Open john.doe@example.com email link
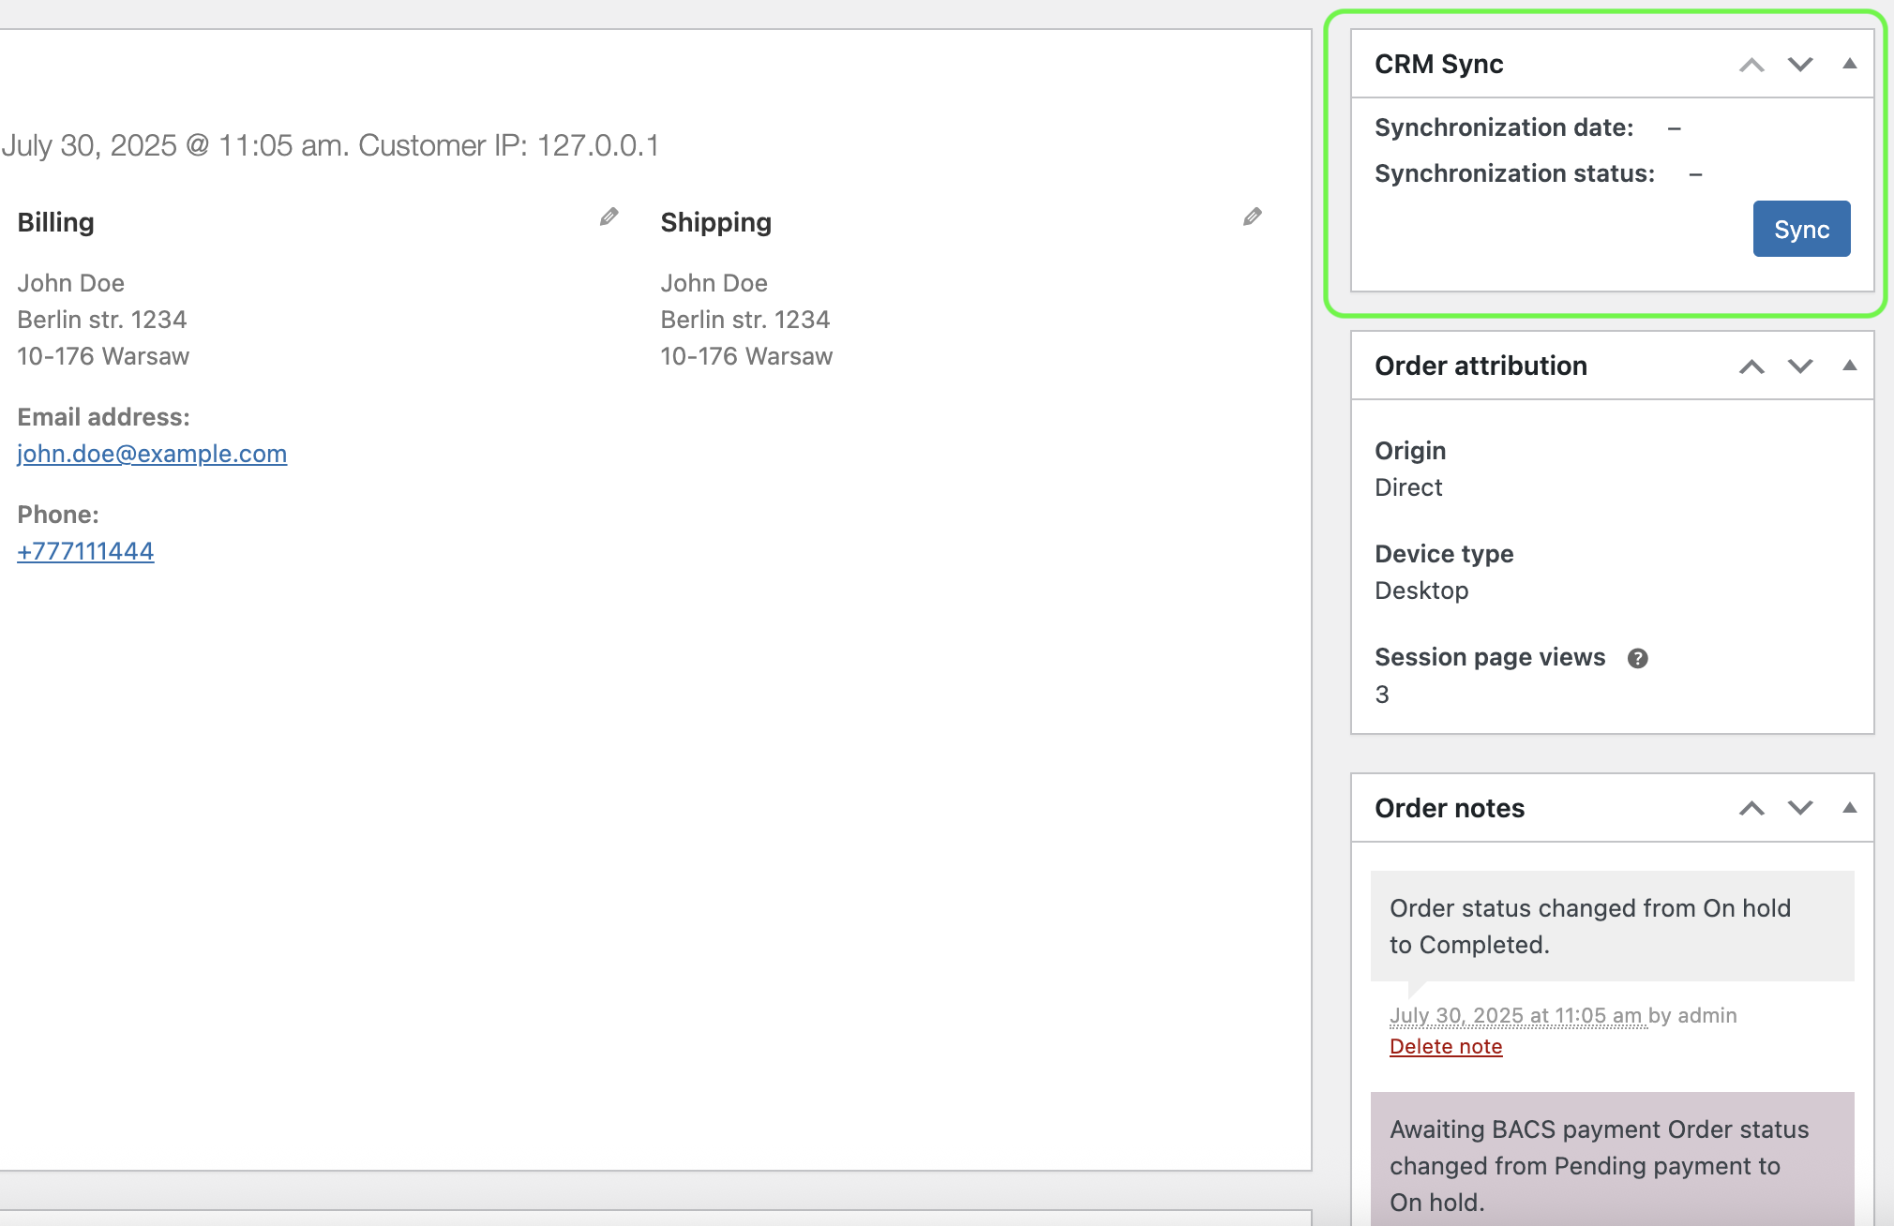The image size is (1894, 1226). pyautogui.click(x=152, y=454)
